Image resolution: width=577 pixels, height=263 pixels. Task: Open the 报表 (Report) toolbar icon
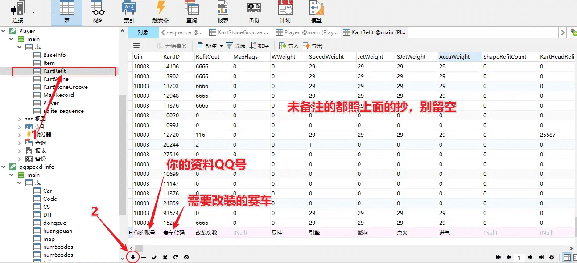223,12
